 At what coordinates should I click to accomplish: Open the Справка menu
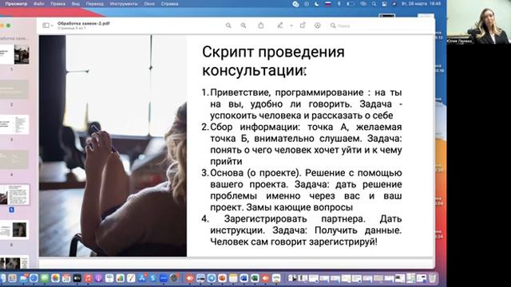point(169,4)
